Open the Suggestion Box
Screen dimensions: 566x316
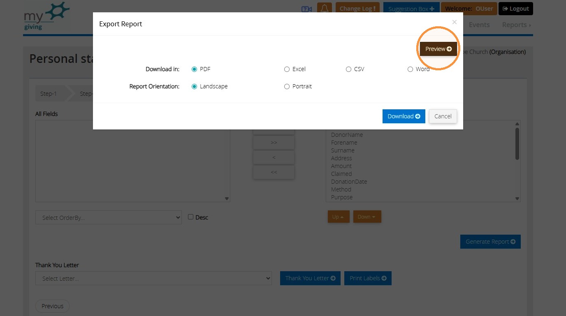pos(411,9)
